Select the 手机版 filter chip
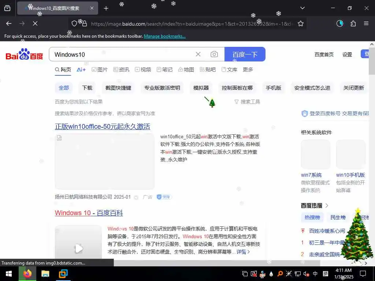This screenshot has width=375, height=281. (273, 88)
